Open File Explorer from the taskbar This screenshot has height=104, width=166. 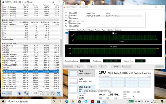point(73,101)
